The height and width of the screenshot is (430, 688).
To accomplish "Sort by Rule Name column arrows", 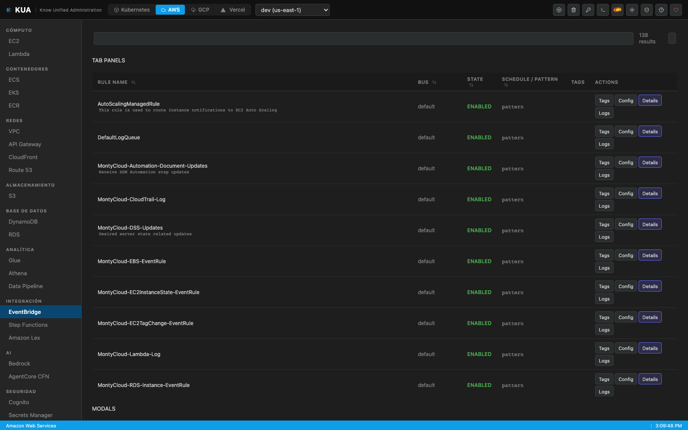I will coord(133,83).
